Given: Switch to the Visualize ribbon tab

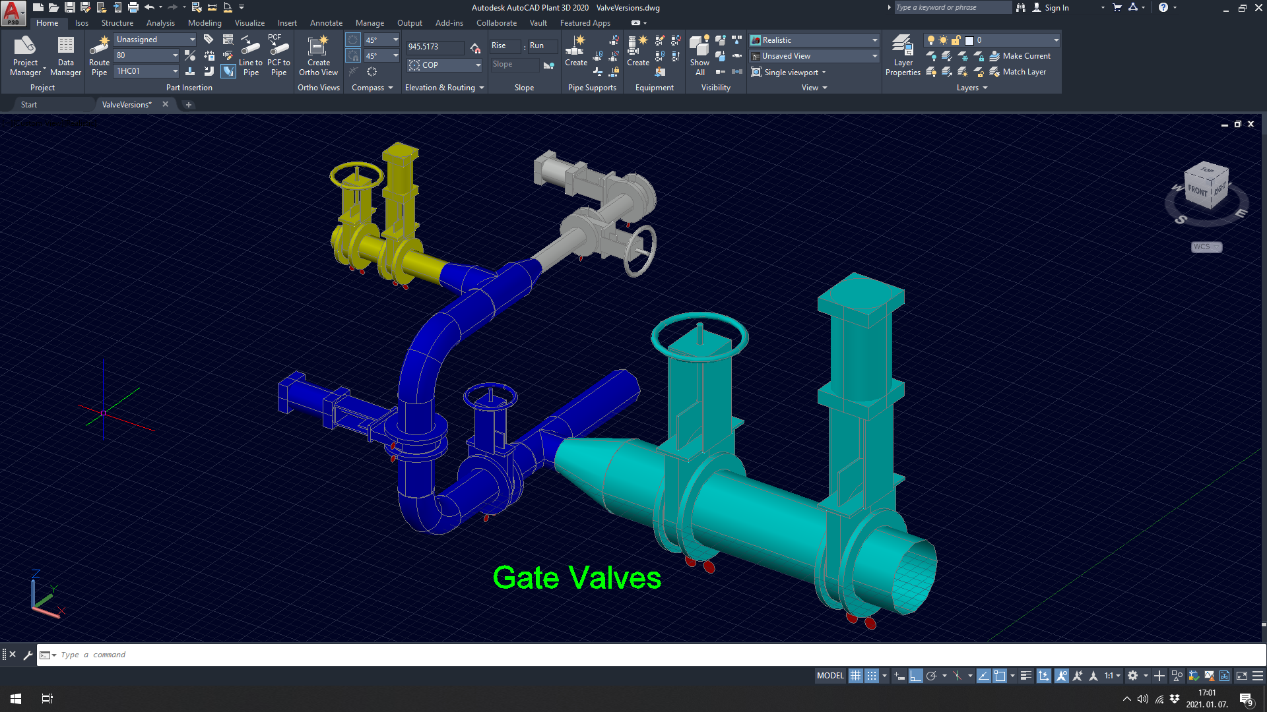Looking at the screenshot, I should (x=249, y=23).
